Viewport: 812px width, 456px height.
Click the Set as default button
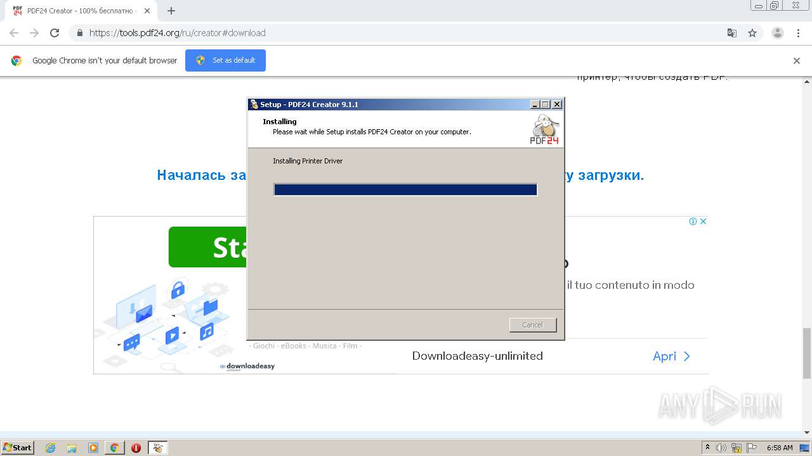225,60
